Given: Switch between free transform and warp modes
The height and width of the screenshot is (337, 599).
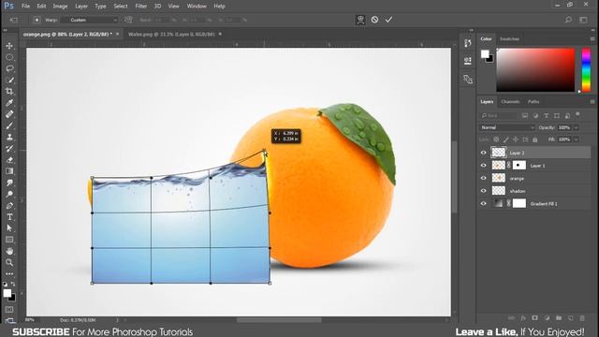Looking at the screenshot, I should tap(360, 20).
